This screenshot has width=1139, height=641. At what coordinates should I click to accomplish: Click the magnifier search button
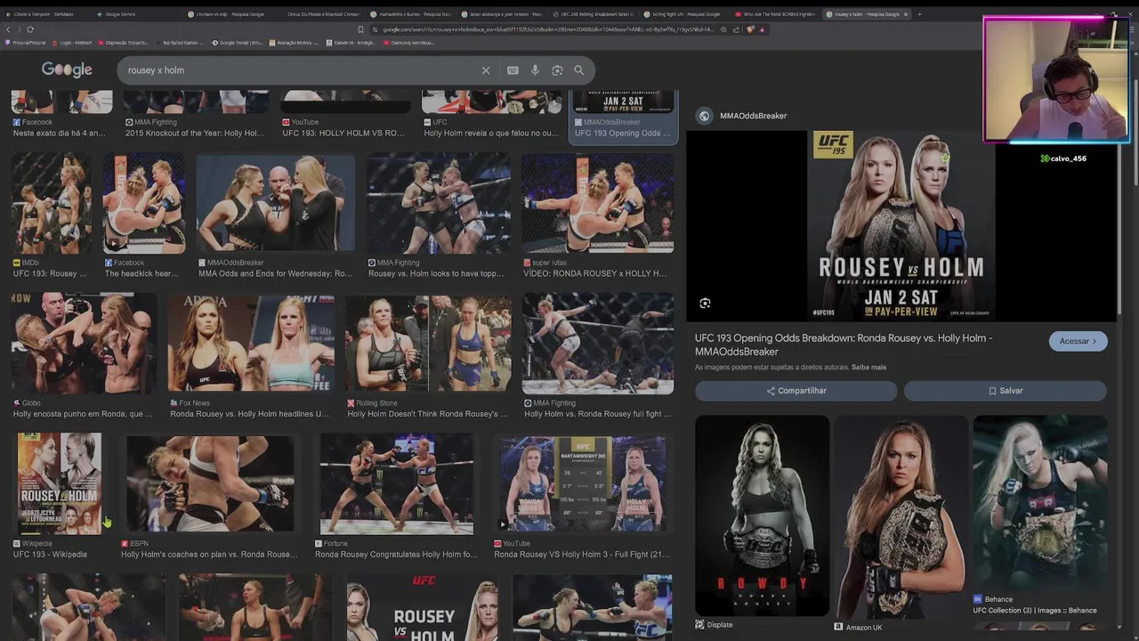[579, 70]
